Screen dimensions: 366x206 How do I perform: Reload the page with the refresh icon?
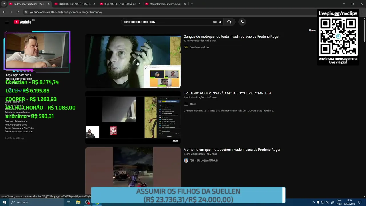coord(18,12)
